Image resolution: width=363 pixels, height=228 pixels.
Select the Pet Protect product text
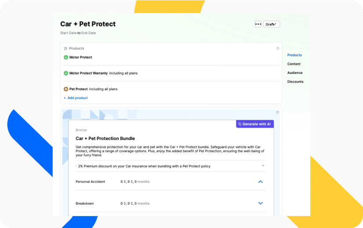93,89
